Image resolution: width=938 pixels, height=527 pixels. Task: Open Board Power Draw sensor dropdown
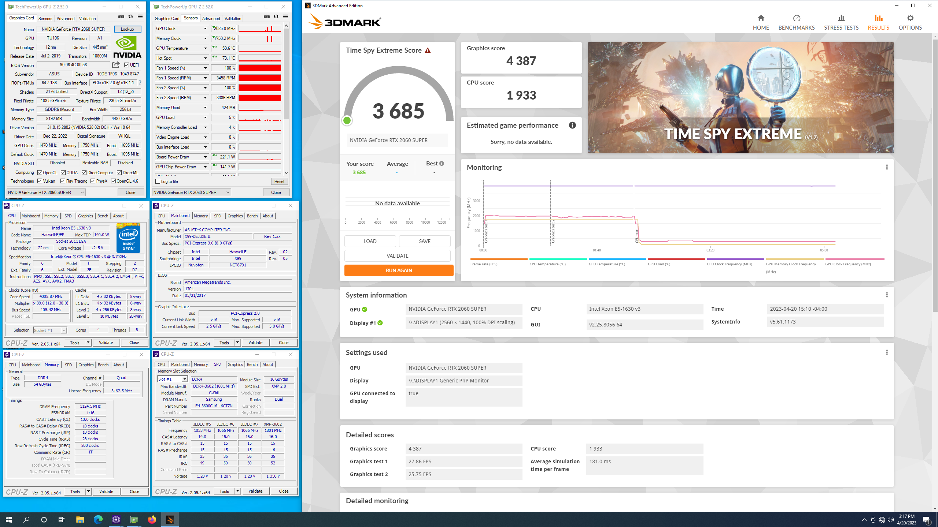[205, 157]
